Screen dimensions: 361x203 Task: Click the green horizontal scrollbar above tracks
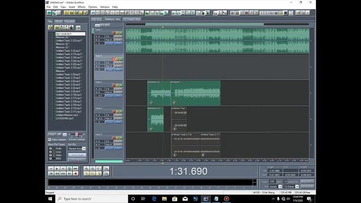[204, 24]
